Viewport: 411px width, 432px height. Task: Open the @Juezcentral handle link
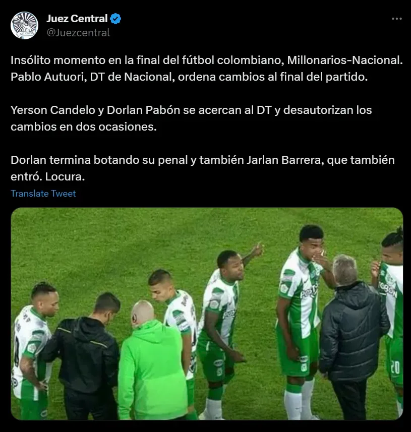[78, 33]
